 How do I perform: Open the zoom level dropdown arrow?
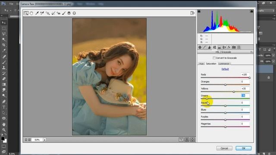click(x=45, y=139)
